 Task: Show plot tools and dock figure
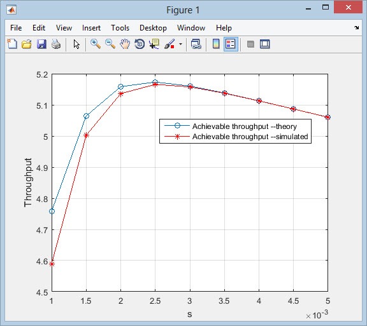click(265, 44)
